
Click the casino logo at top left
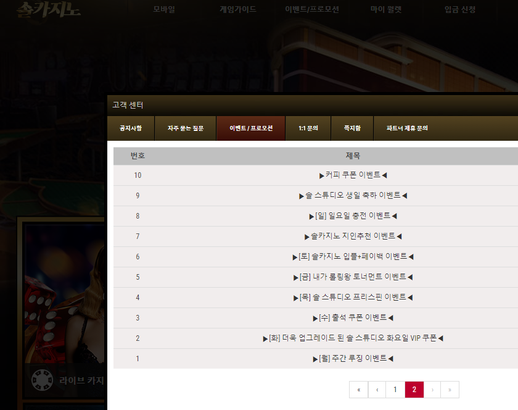[49, 10]
